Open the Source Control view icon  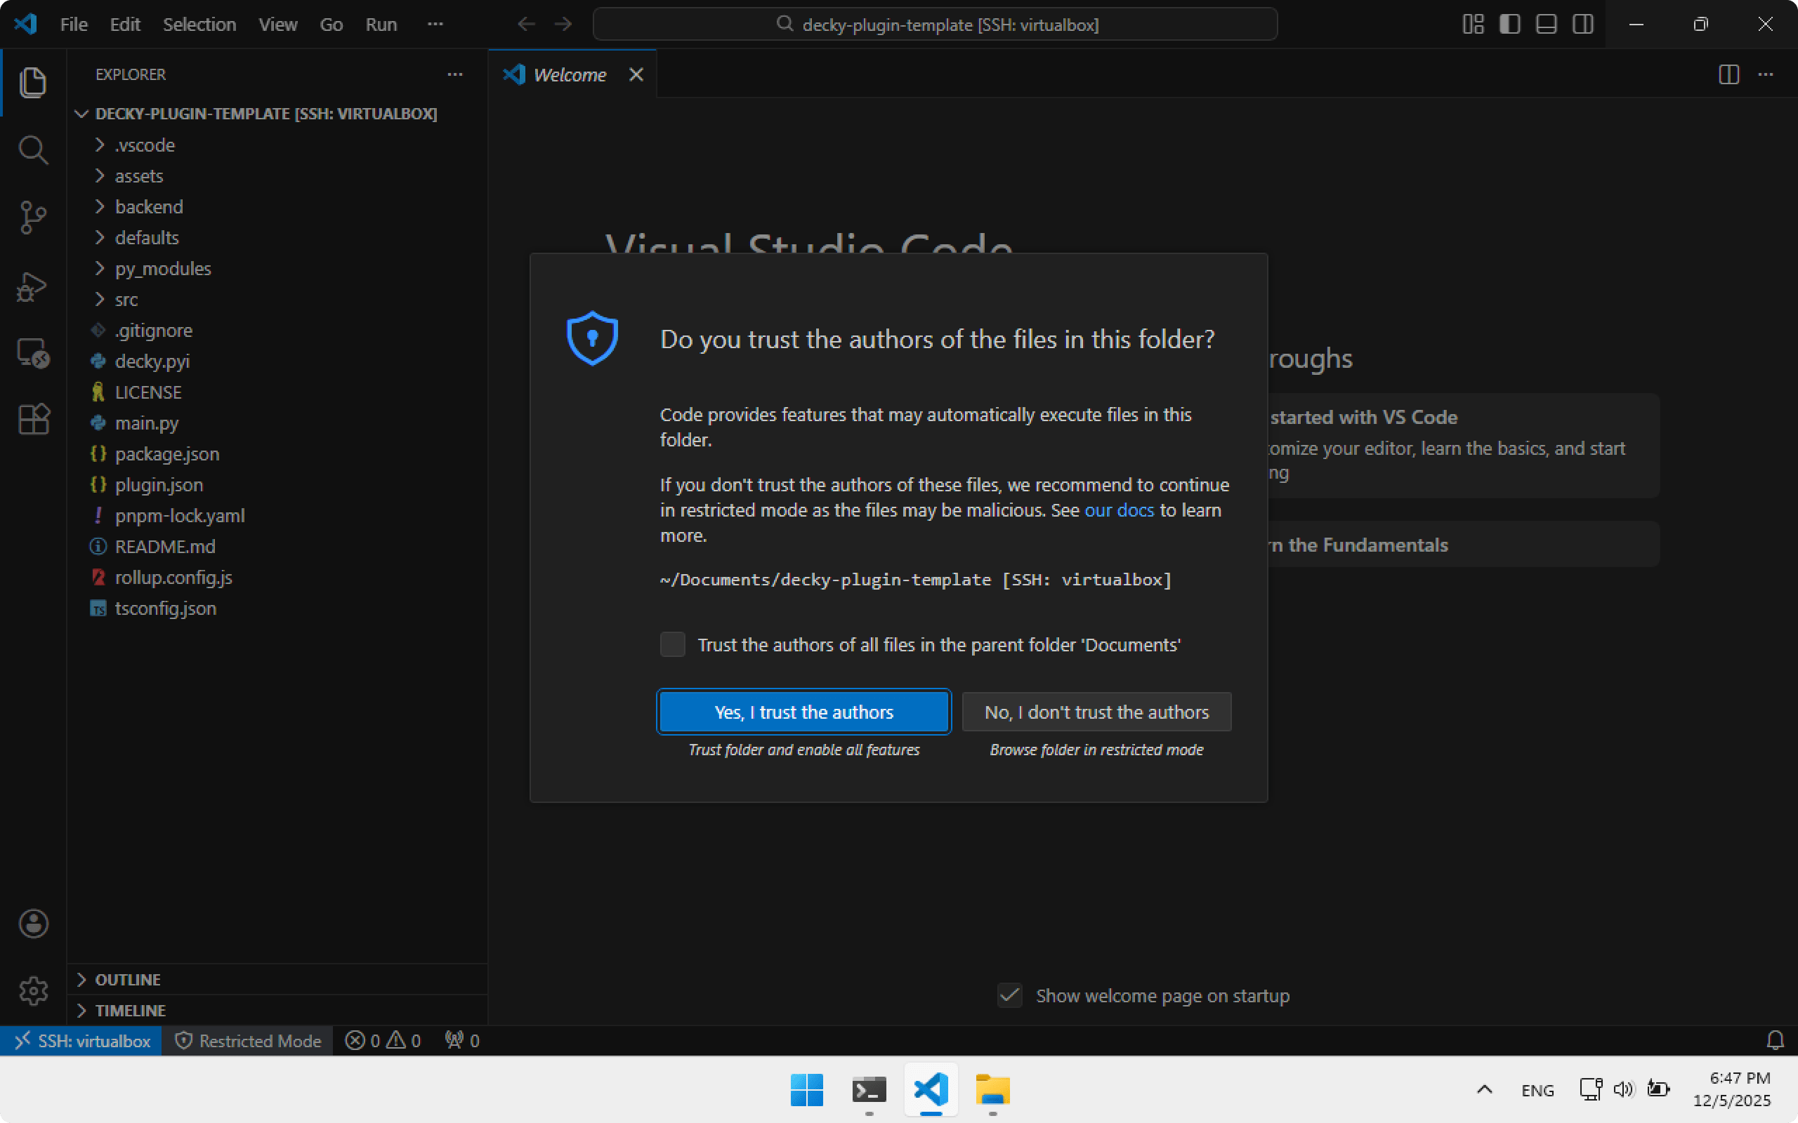click(x=33, y=218)
